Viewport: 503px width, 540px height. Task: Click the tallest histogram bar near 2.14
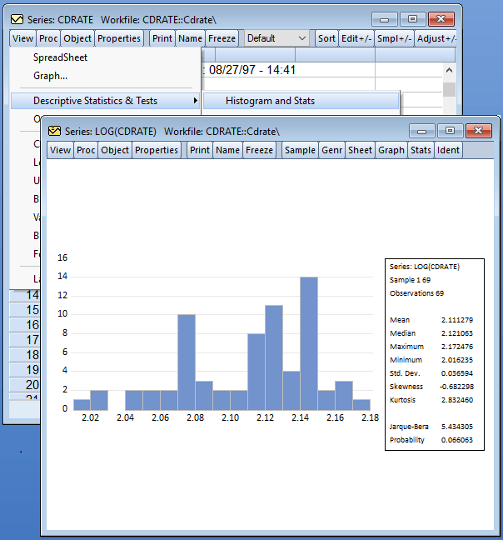308,342
